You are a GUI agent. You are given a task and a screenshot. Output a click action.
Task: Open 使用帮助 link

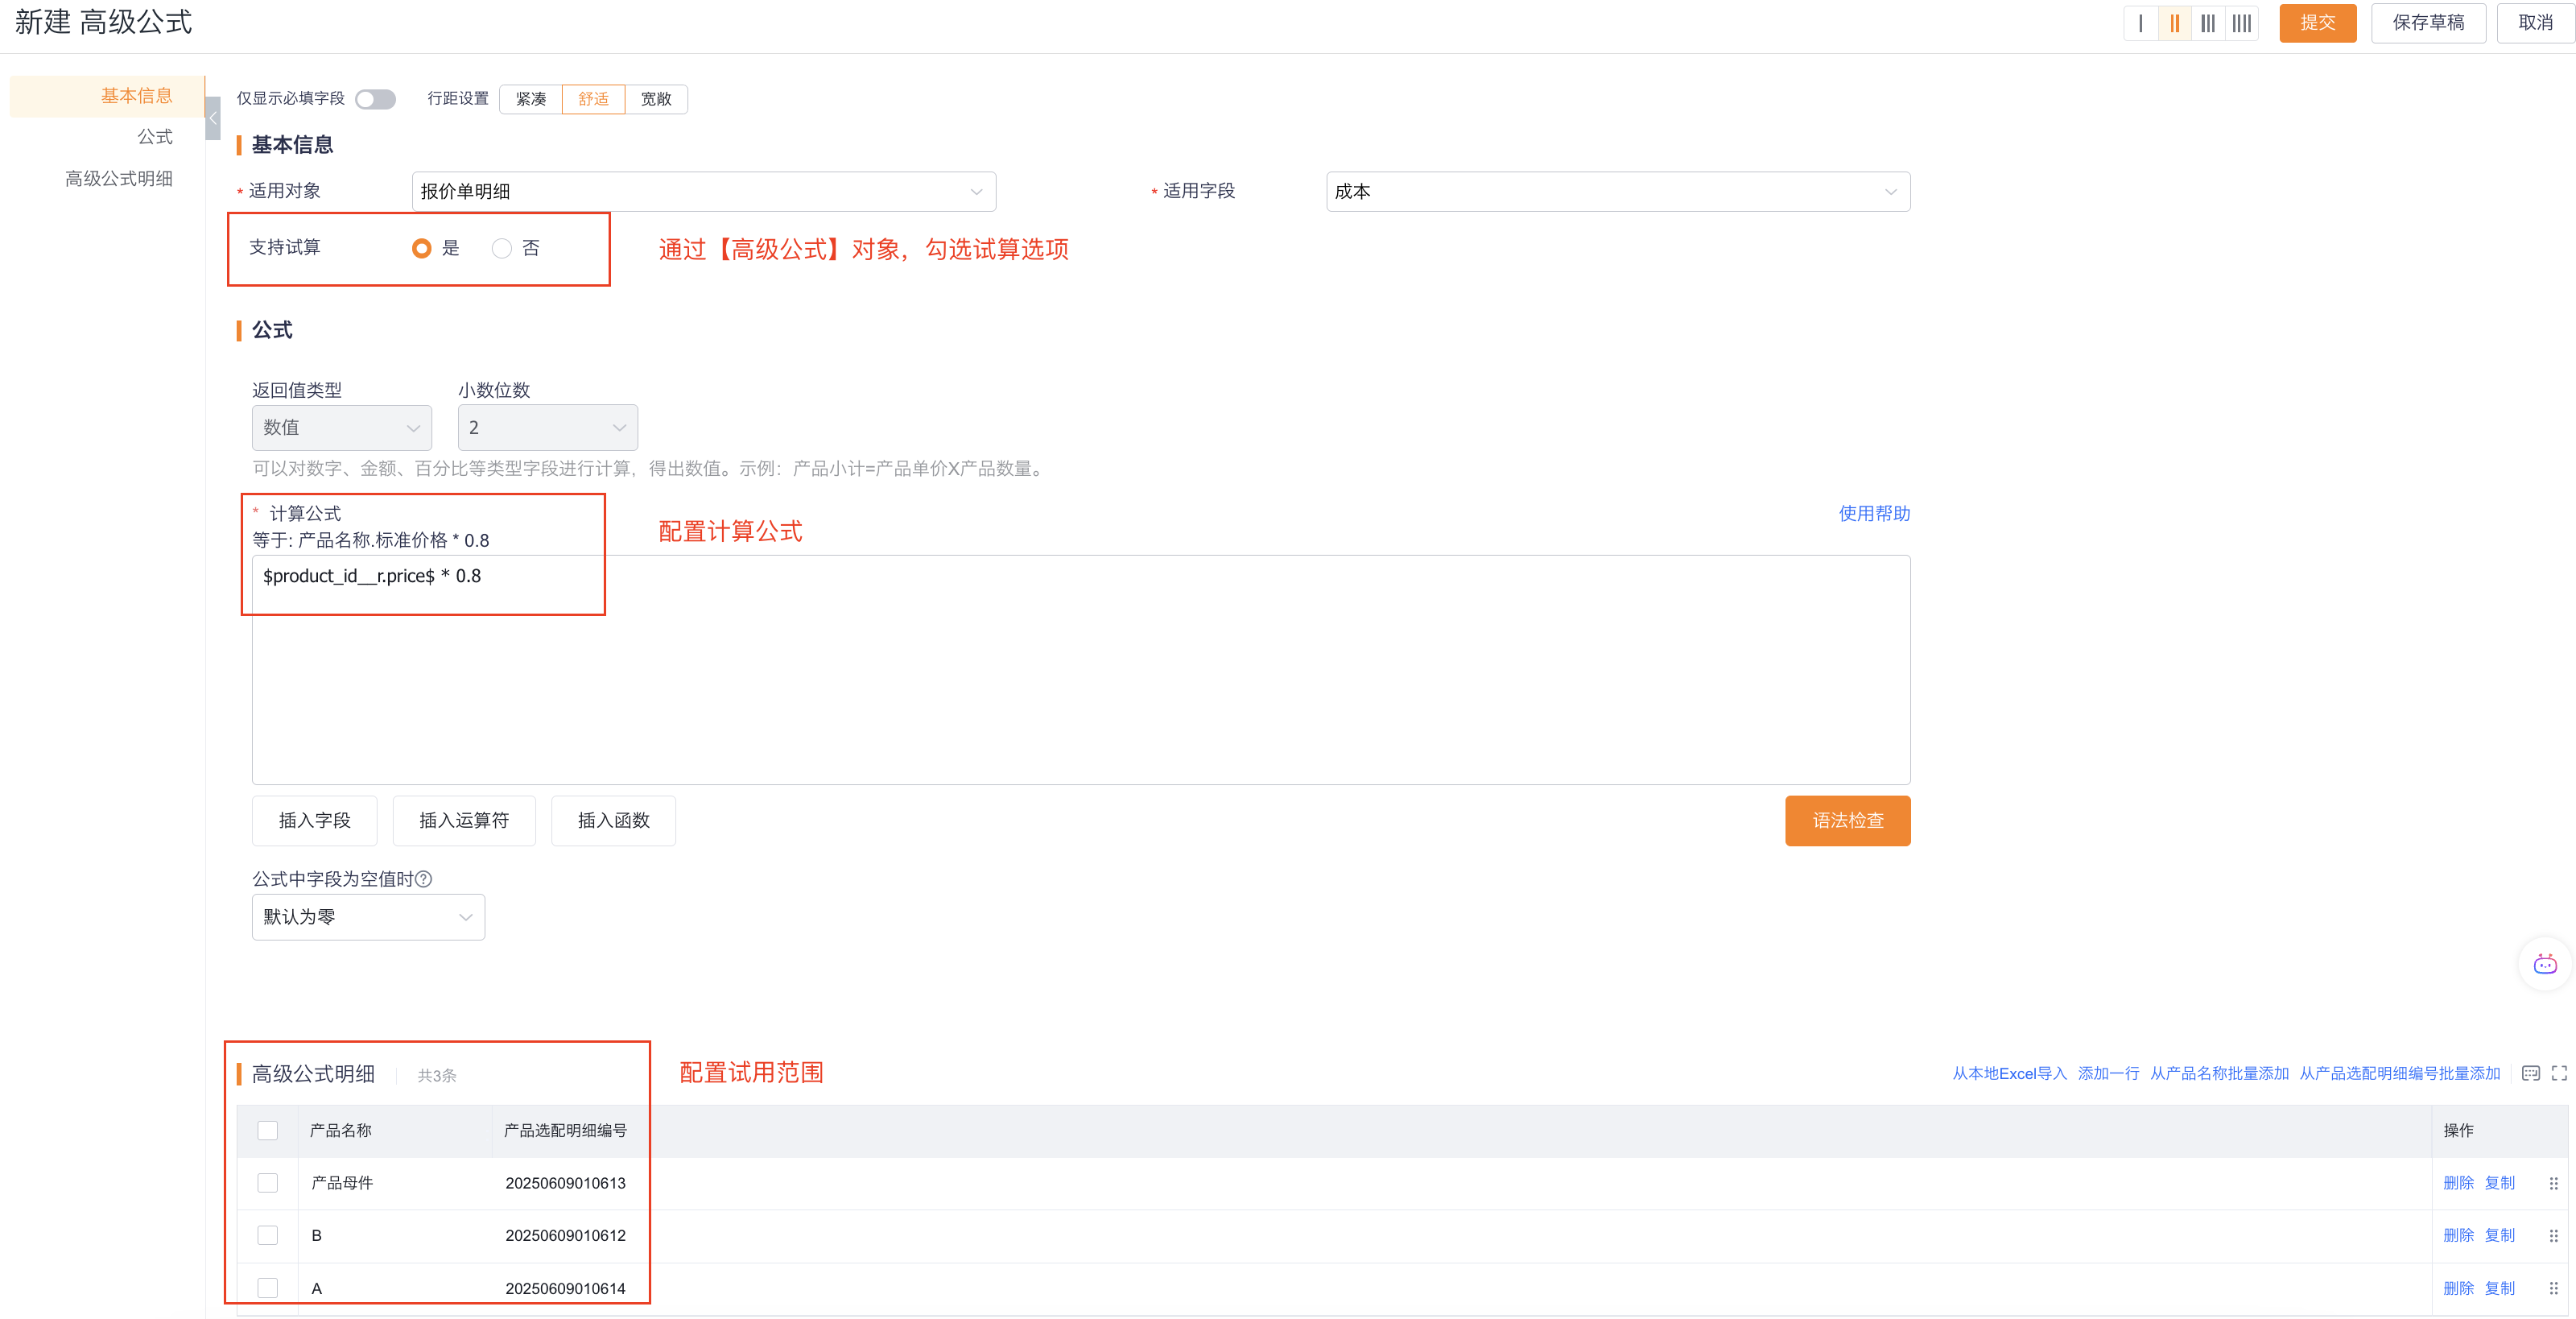click(1874, 513)
